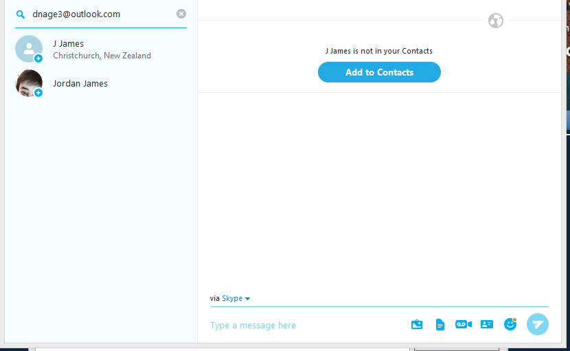Click the send contacts card icon
The image size is (570, 351).
click(x=487, y=324)
